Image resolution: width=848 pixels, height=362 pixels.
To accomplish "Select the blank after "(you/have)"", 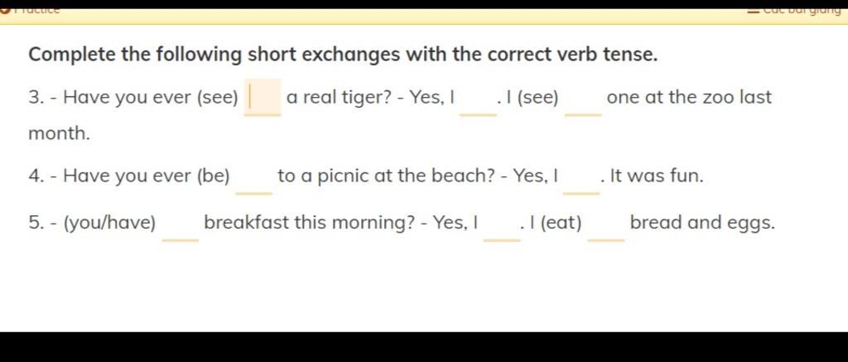I will (180, 225).
